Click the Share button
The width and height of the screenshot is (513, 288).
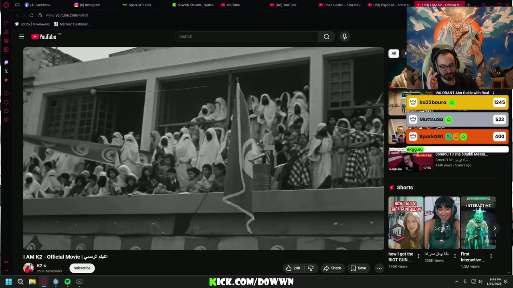(332, 268)
